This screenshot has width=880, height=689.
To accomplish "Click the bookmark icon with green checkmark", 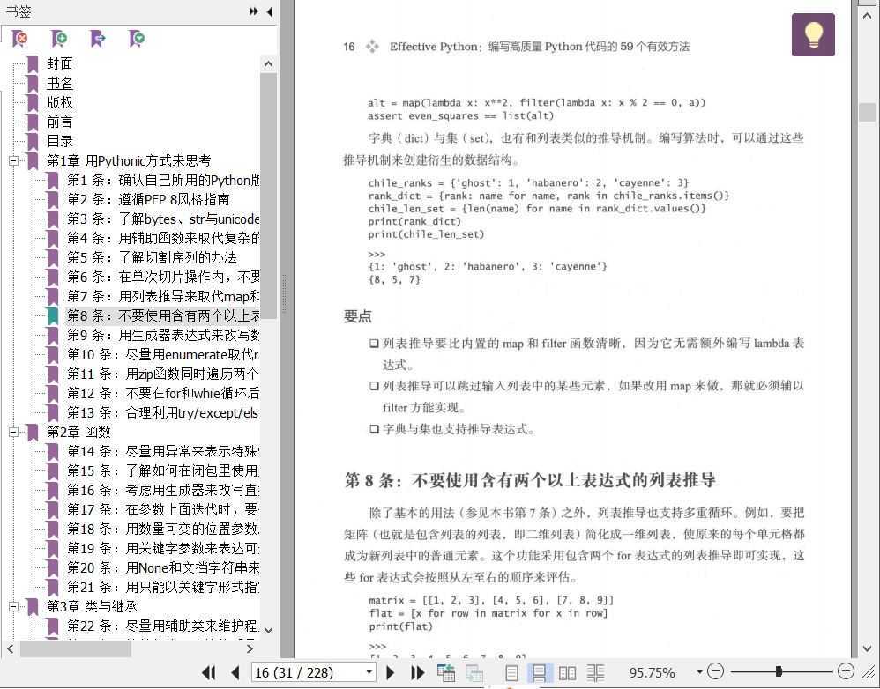I will click(137, 38).
